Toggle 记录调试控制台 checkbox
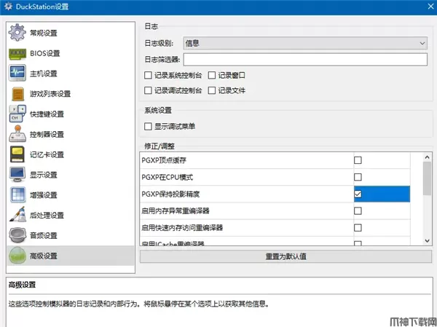 coord(148,90)
